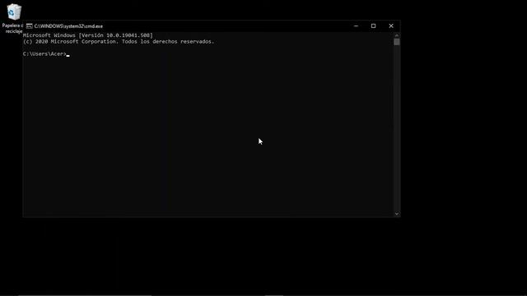This screenshot has height=296, width=527.
Task: Maximize the cmd.exe window
Action: click(x=373, y=25)
